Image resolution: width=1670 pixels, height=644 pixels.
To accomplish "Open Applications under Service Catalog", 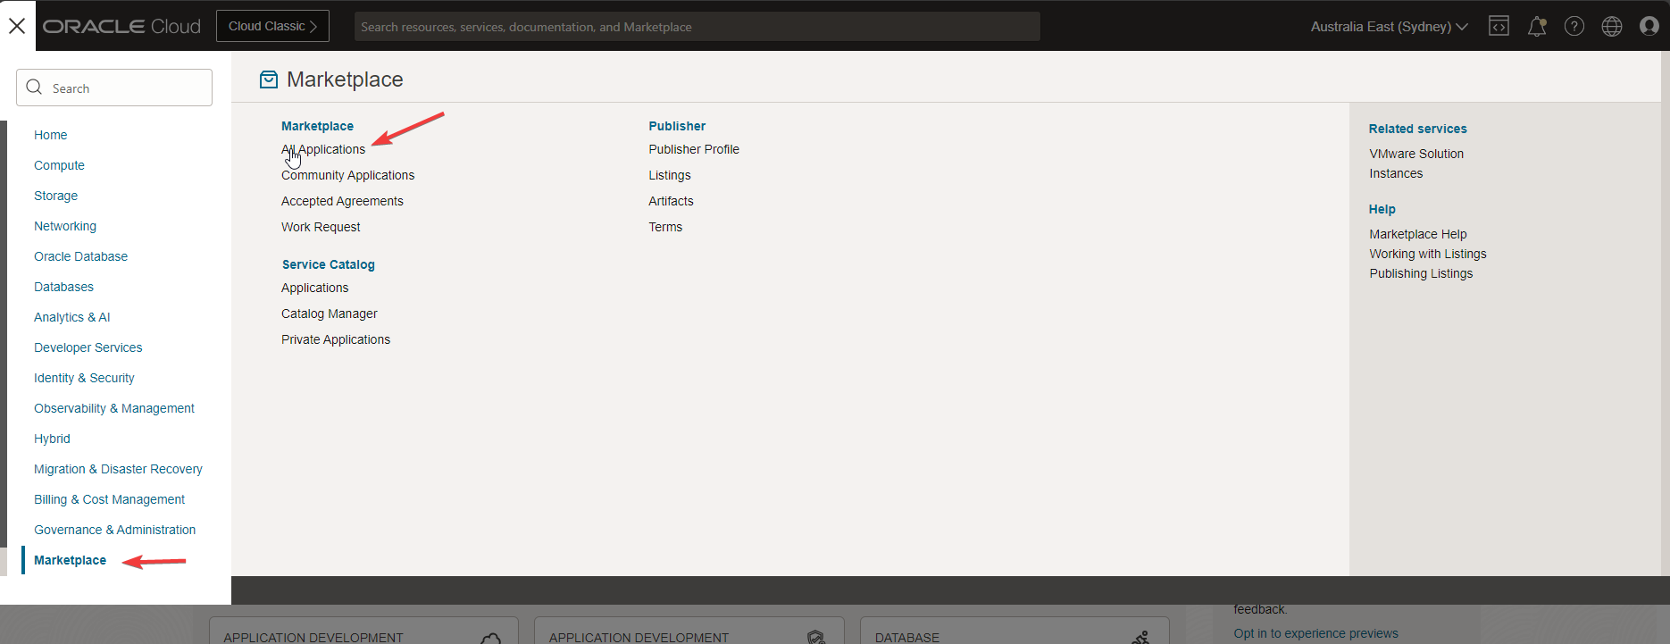I will pyautogui.click(x=314, y=288).
